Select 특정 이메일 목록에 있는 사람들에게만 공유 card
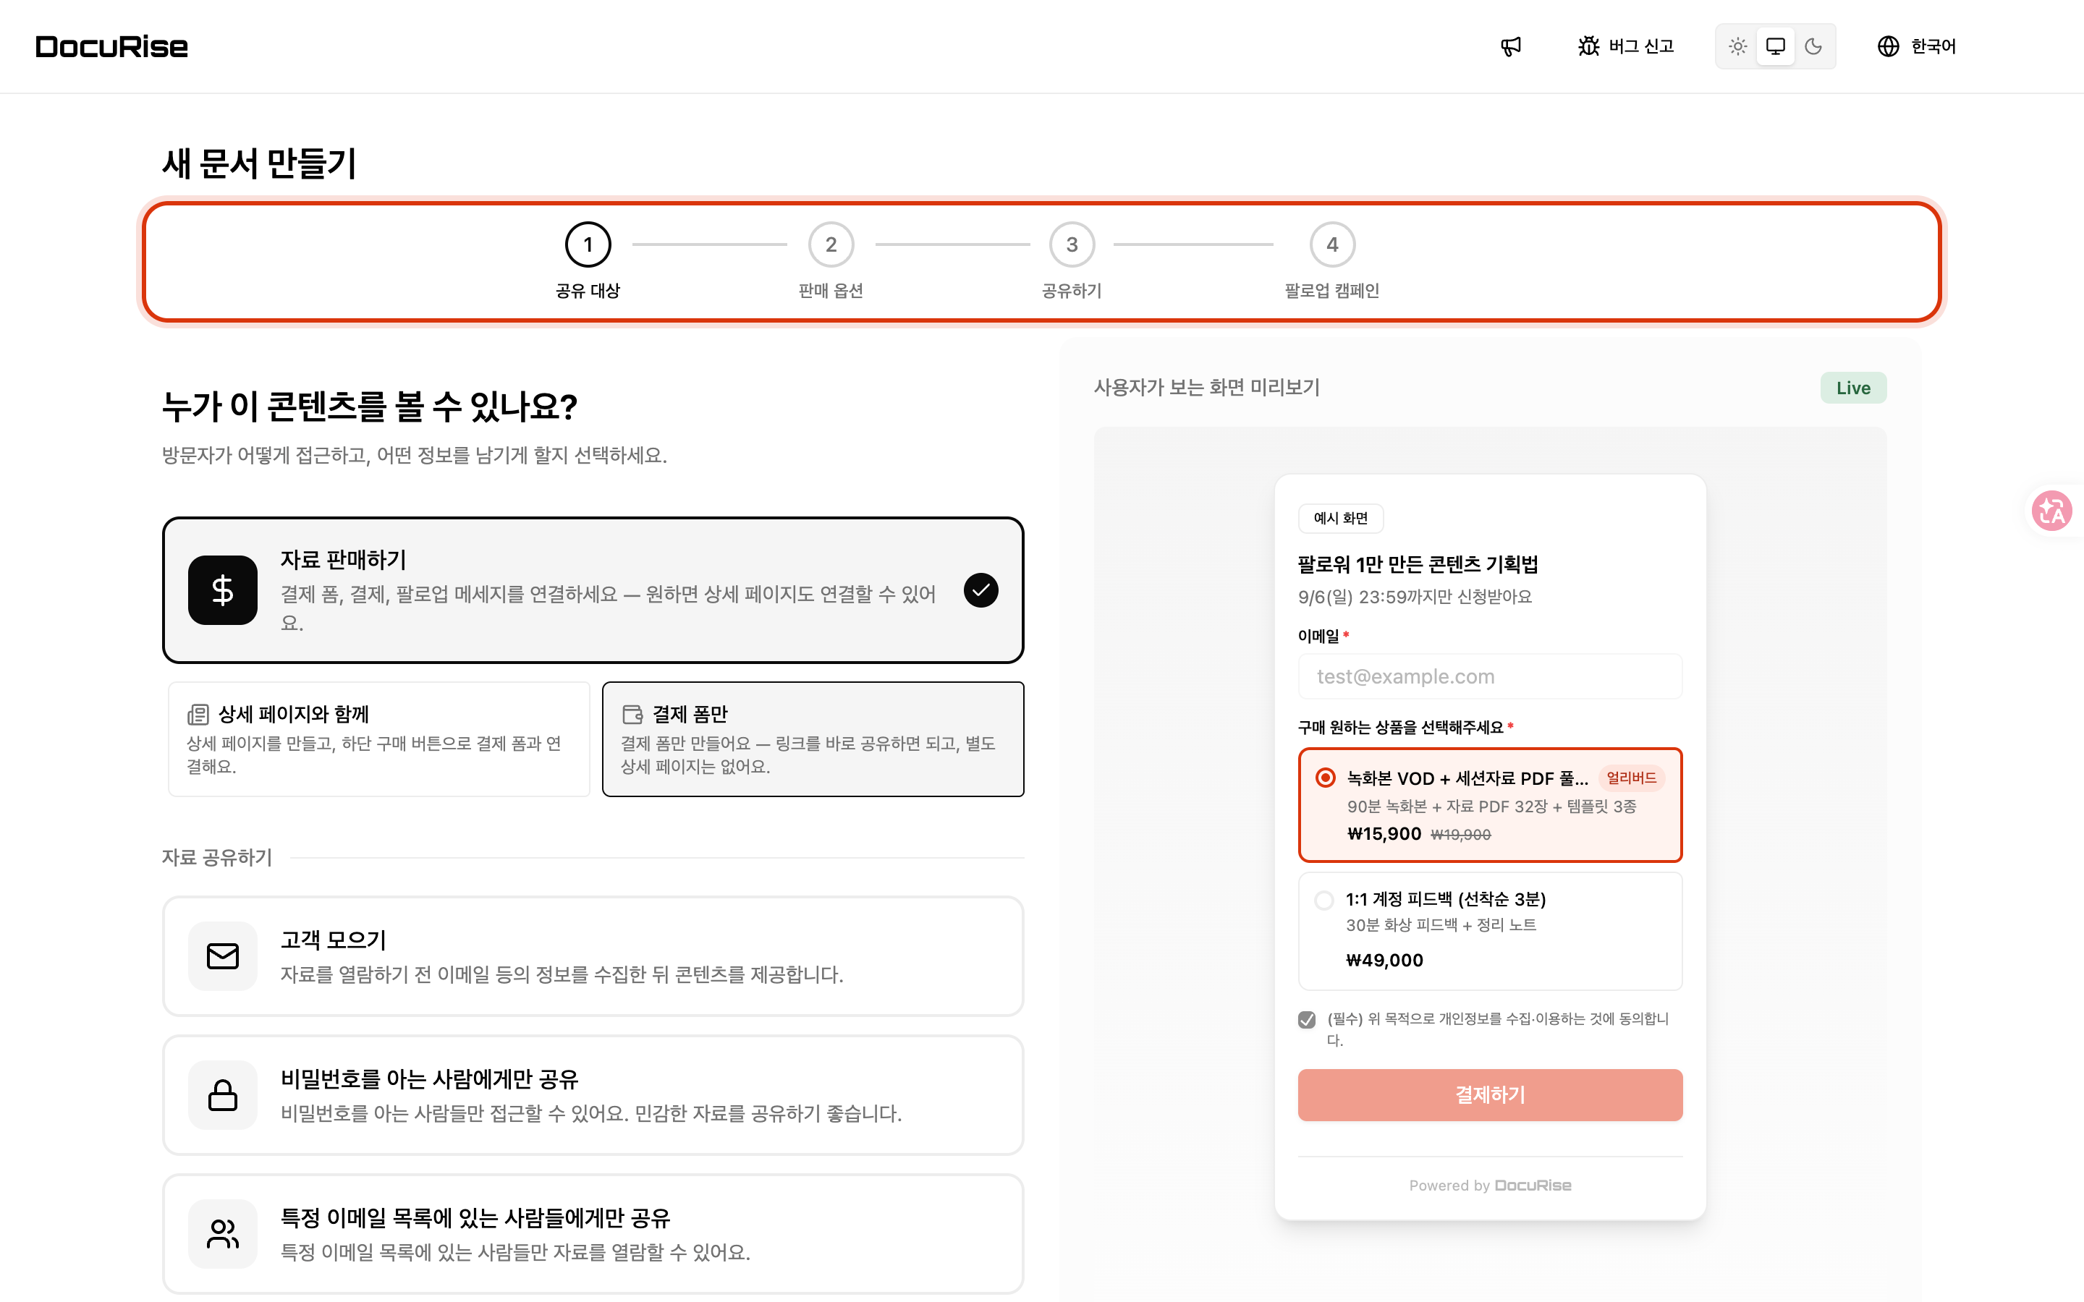 point(593,1233)
